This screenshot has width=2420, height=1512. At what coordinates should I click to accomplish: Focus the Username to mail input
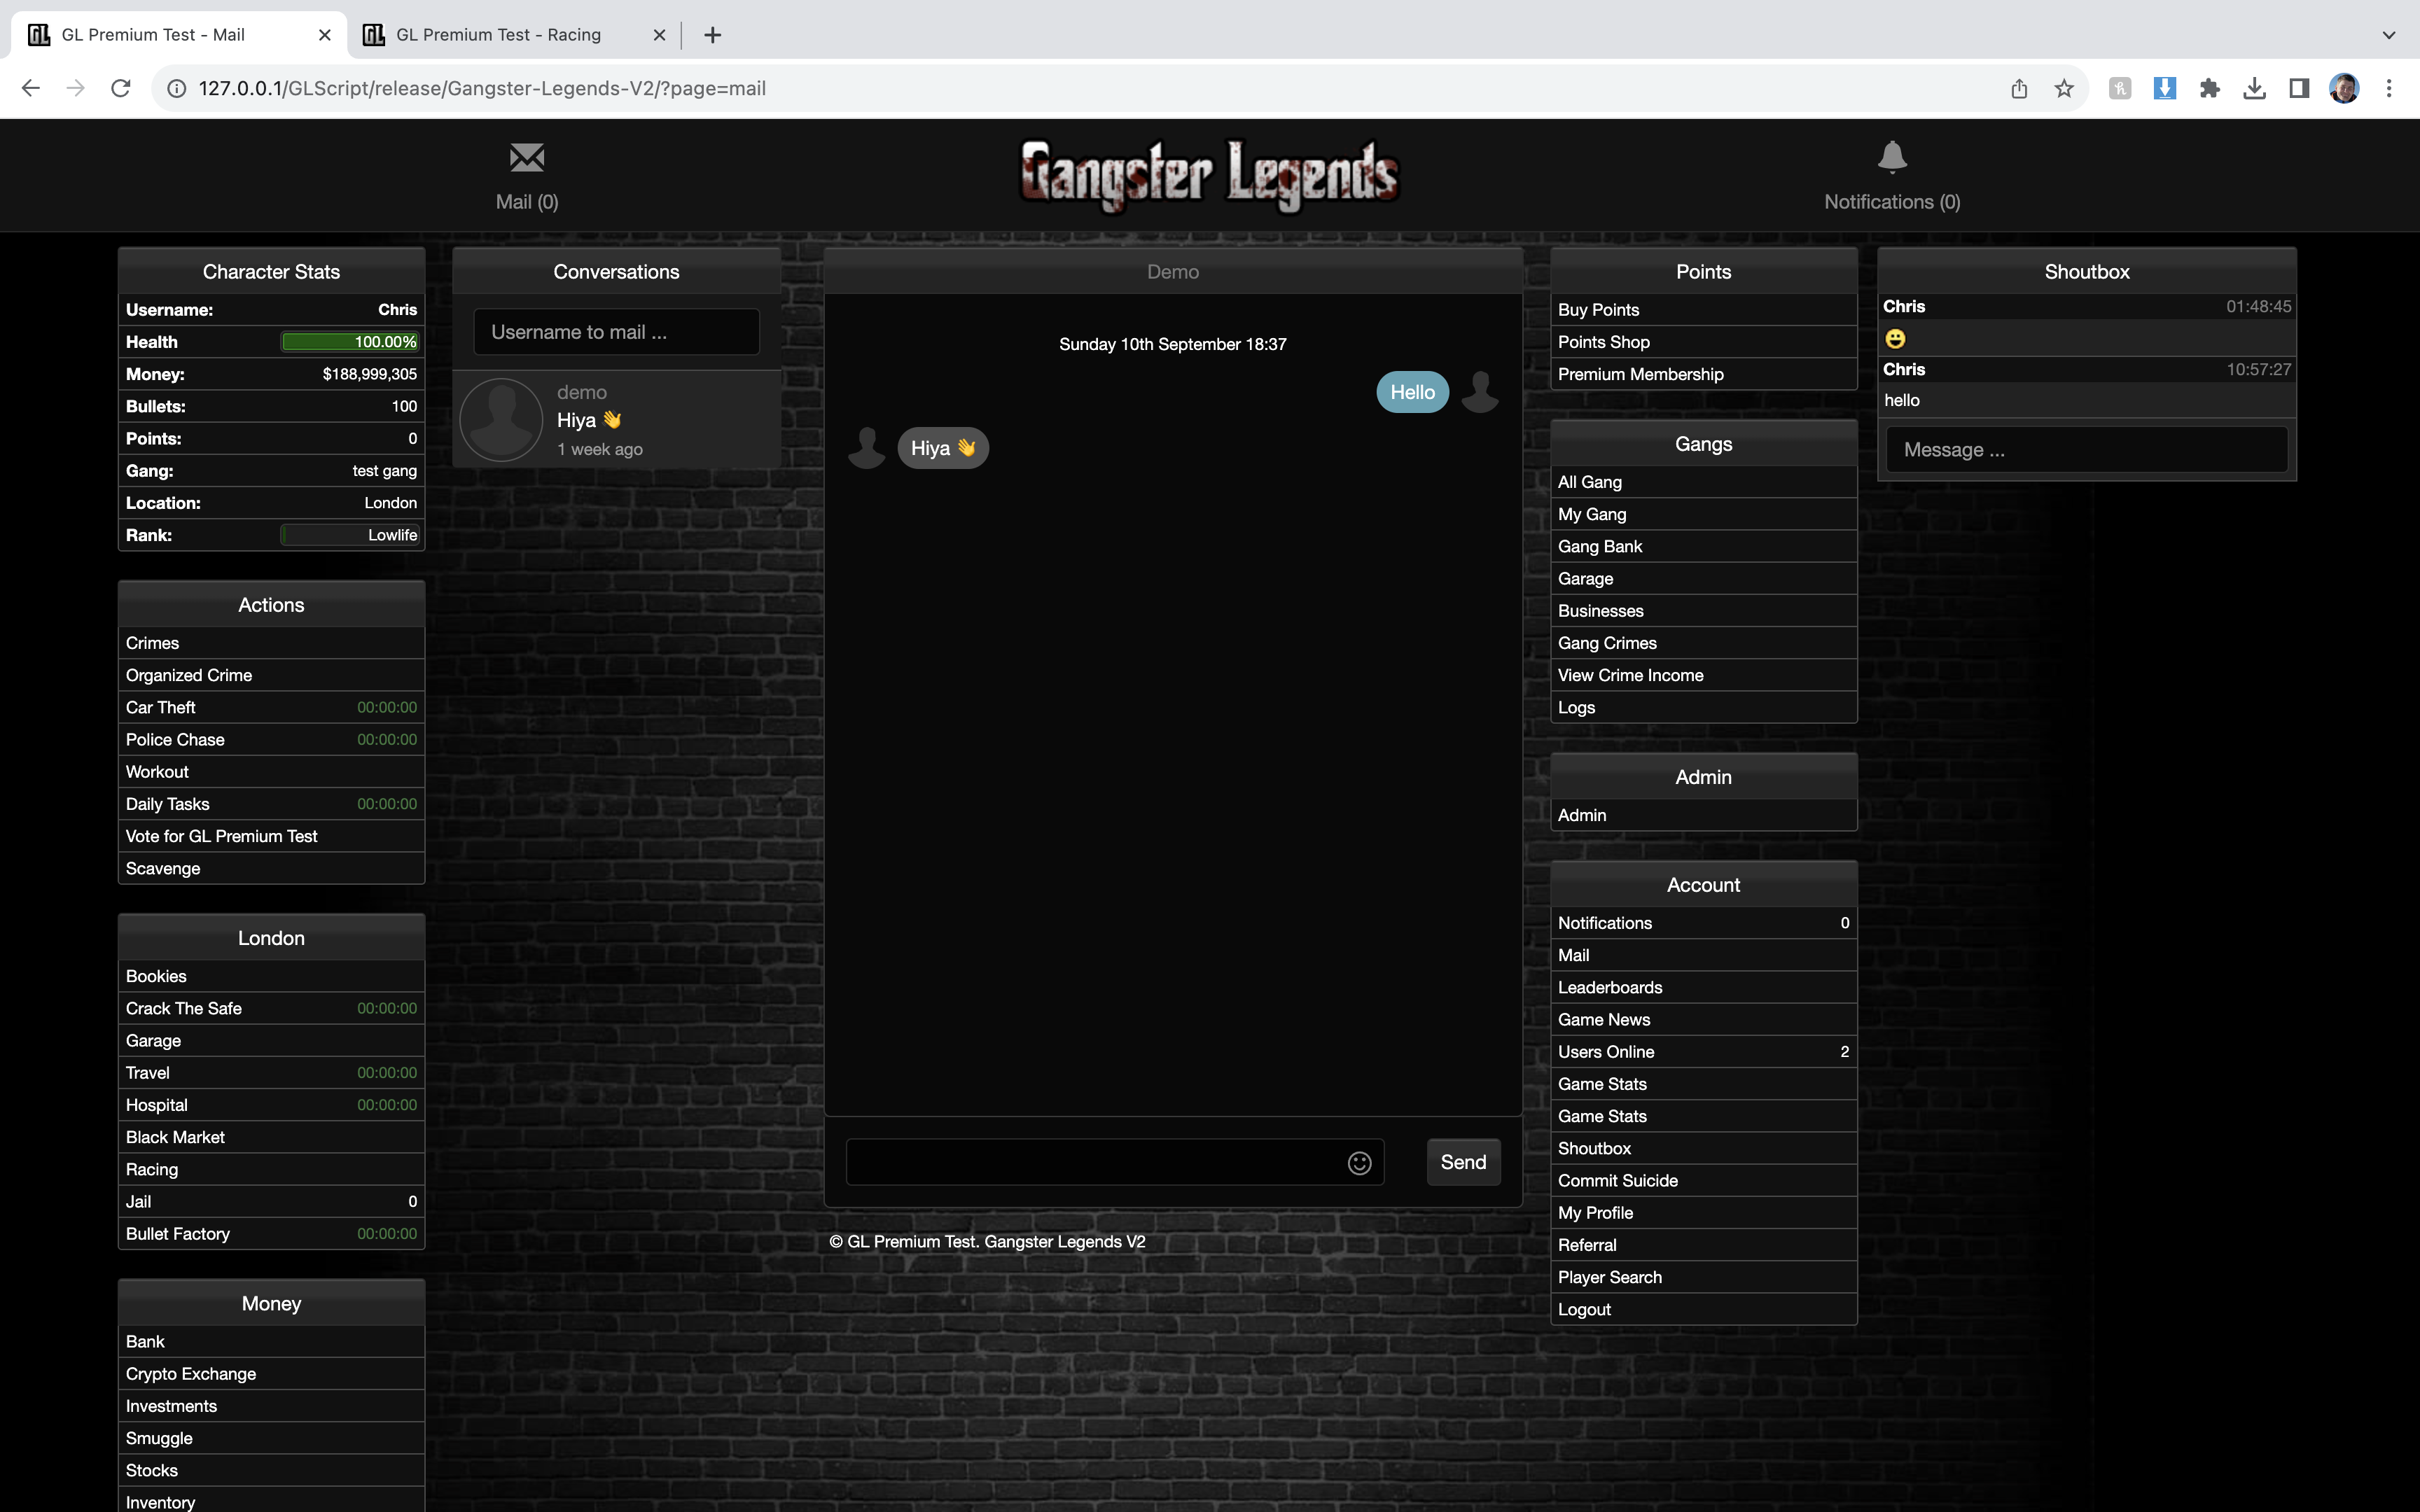click(x=616, y=332)
